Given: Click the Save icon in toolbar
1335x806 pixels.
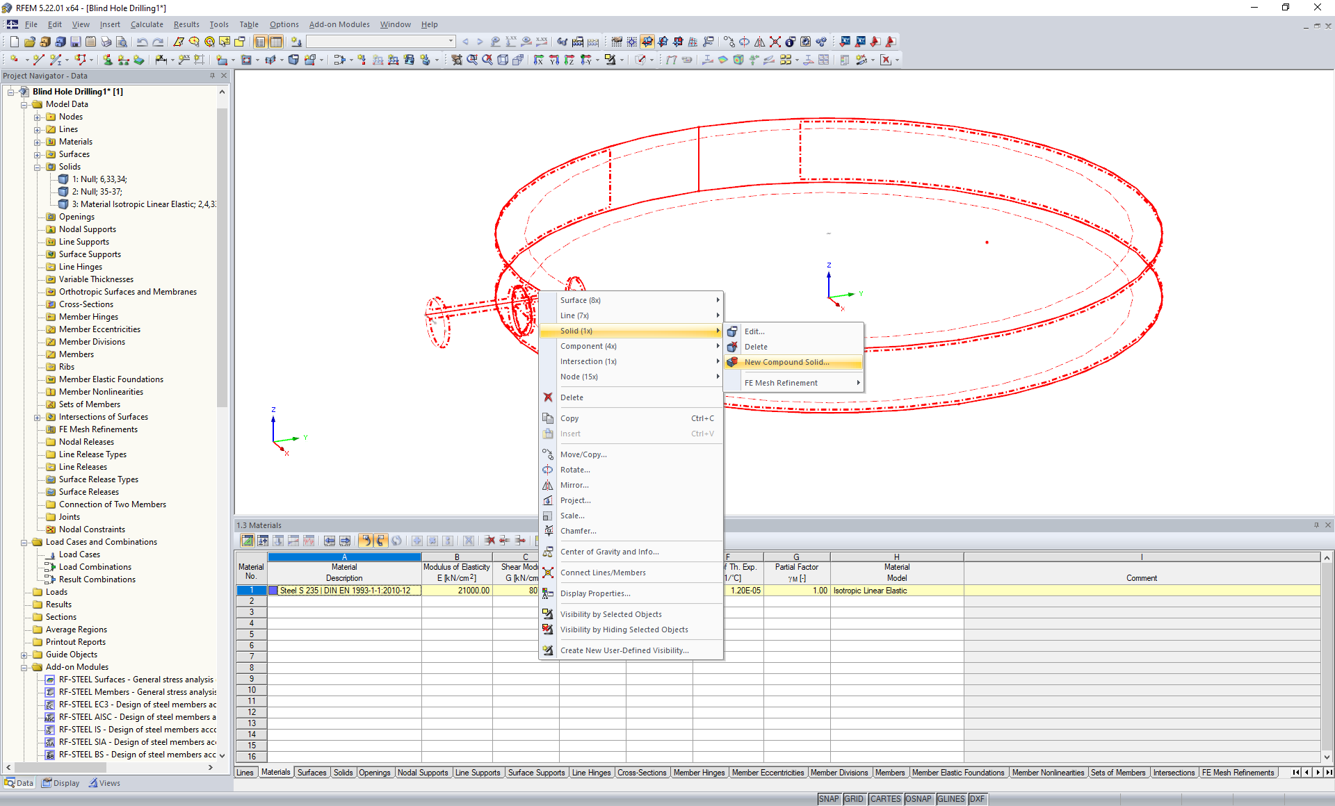Looking at the screenshot, I should coord(76,42).
